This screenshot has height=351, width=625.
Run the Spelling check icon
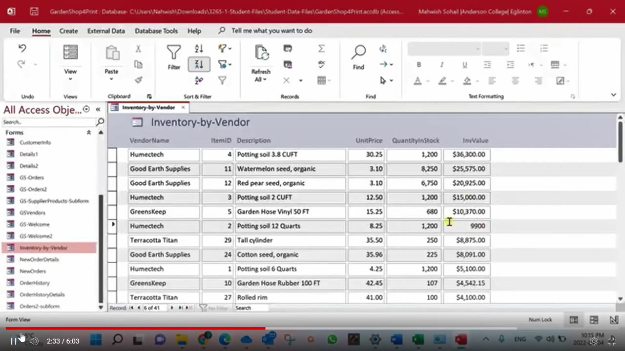321,64
